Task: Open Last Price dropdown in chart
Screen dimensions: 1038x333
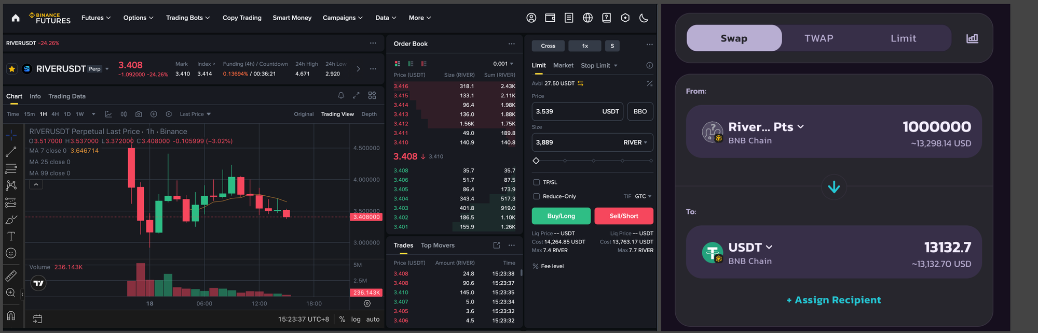Action: click(x=195, y=114)
